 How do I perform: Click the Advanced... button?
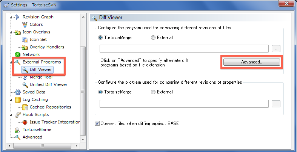tap(252, 62)
